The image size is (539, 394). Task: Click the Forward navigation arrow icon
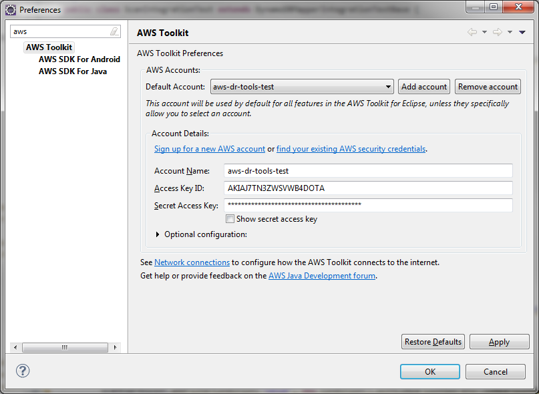[498, 32]
